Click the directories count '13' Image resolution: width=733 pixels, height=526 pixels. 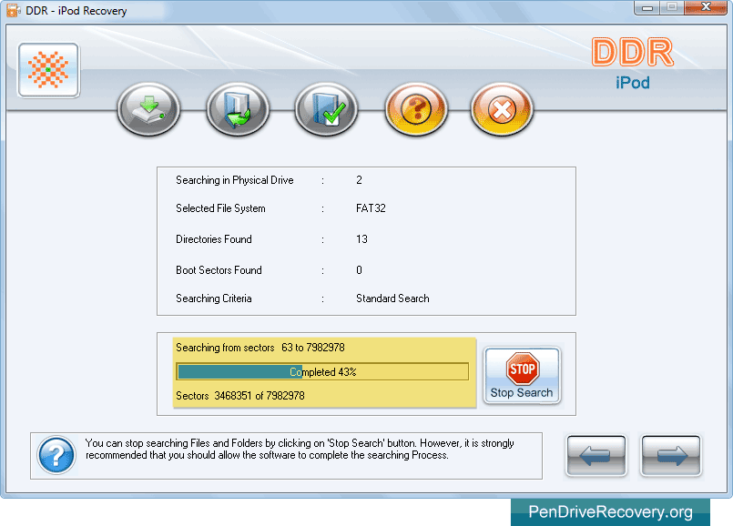[x=361, y=239]
